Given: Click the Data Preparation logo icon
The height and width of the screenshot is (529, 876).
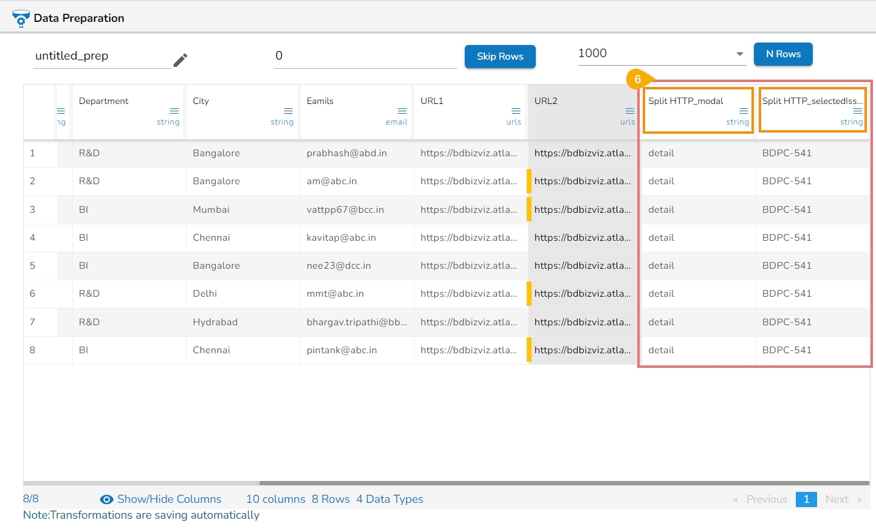Looking at the screenshot, I should [21, 18].
